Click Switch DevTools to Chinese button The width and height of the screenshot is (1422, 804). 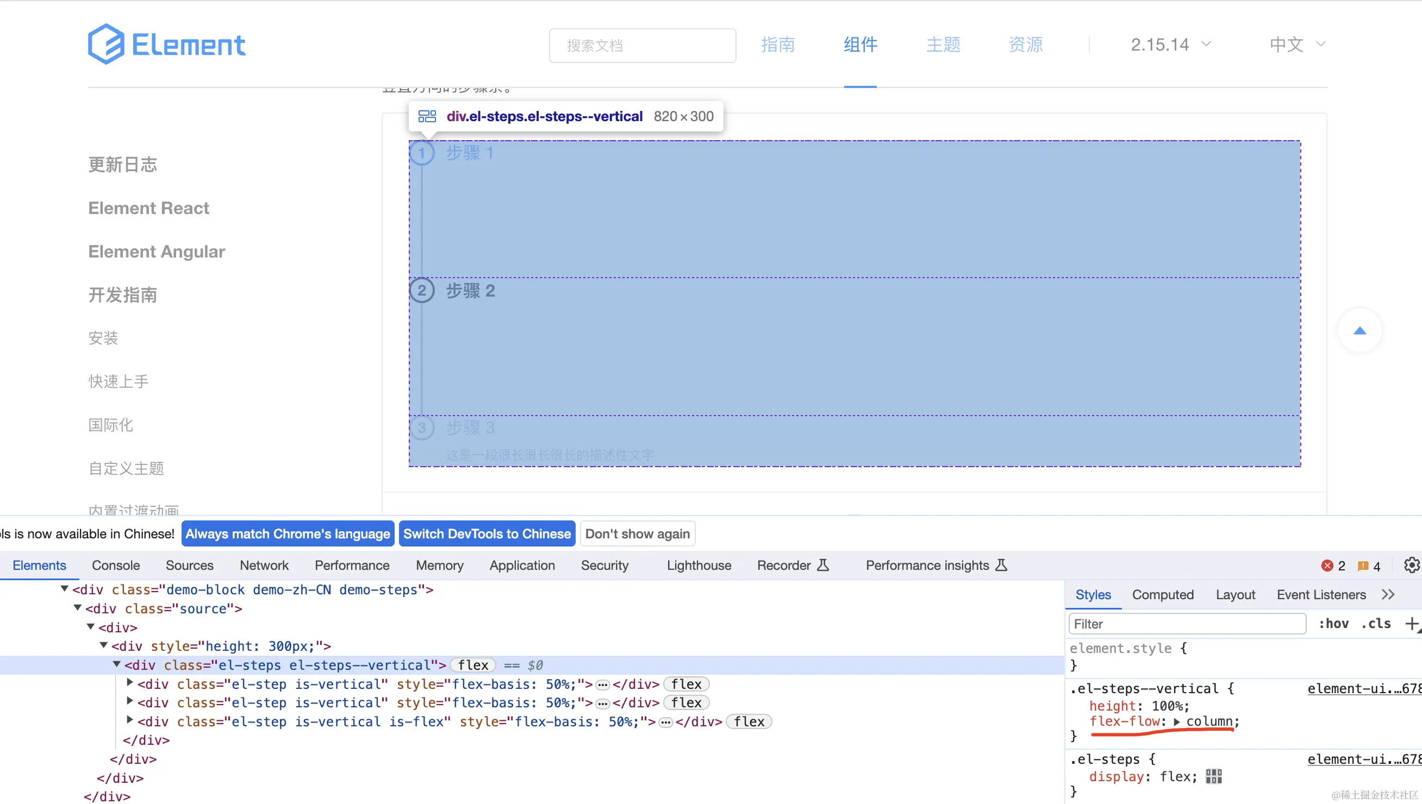point(487,533)
